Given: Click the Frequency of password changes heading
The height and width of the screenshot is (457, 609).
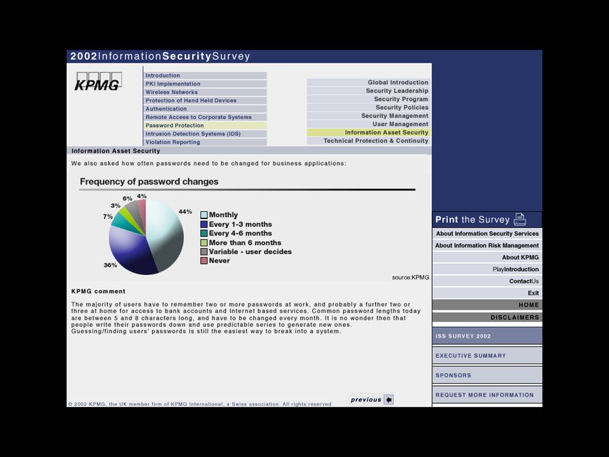Looking at the screenshot, I should coord(149,182).
